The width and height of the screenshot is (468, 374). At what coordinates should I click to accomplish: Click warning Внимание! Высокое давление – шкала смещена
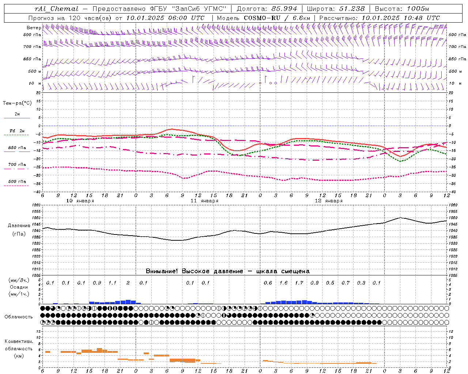tap(228, 271)
